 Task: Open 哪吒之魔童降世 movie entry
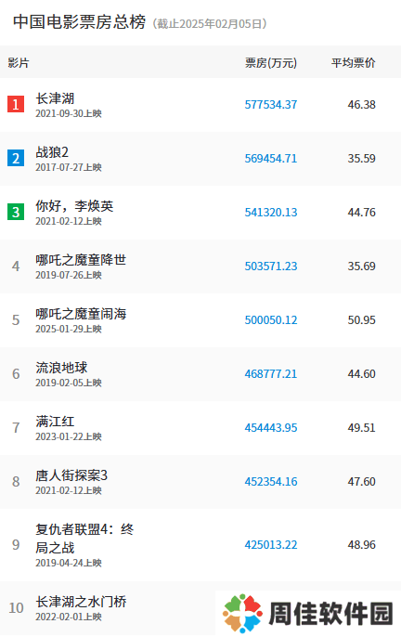81,260
